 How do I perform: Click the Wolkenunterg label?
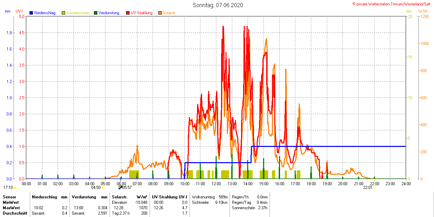203,197
